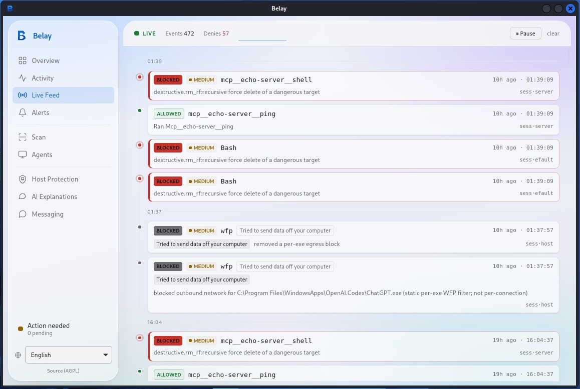
Task: Click the Belay icon in the title bar
Action: pyautogui.click(x=10, y=8)
